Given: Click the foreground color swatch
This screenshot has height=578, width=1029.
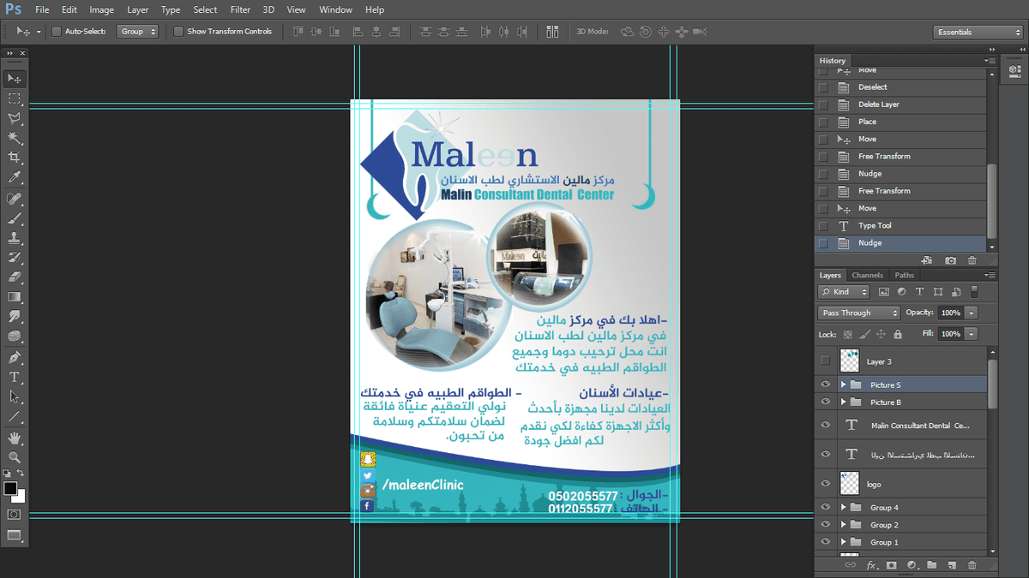Looking at the screenshot, I should [x=10, y=488].
